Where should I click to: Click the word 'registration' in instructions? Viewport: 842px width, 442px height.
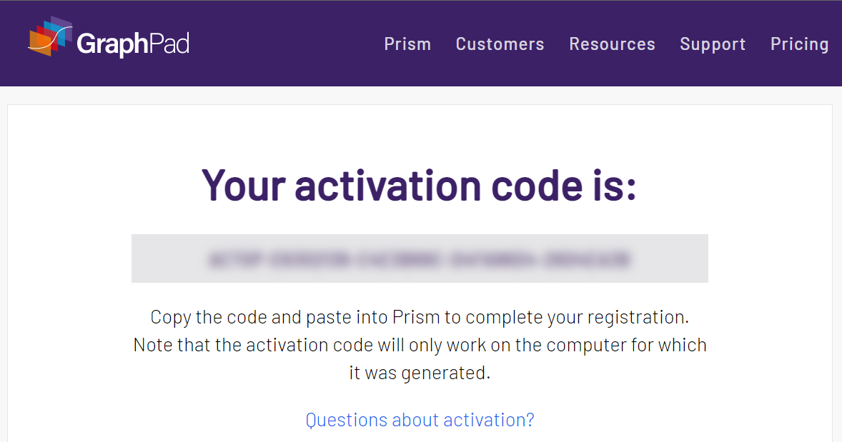tap(635, 318)
